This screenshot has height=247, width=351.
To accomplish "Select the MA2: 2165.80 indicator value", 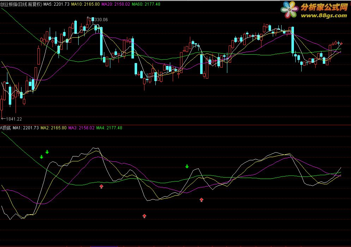I will coord(54,128).
